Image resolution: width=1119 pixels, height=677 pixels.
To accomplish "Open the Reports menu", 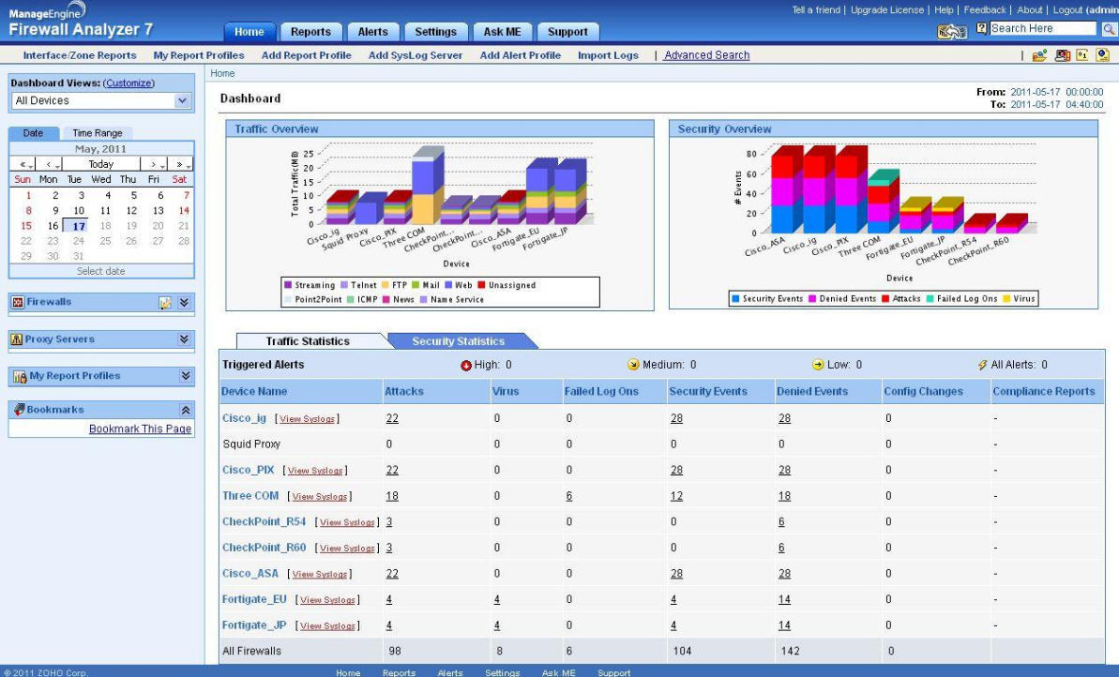I will pyautogui.click(x=310, y=31).
